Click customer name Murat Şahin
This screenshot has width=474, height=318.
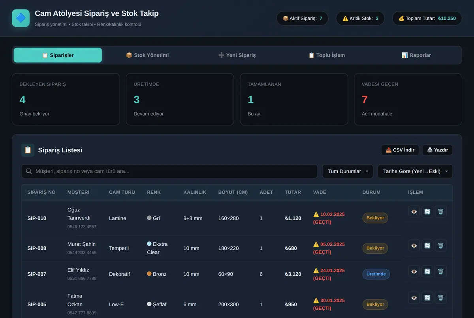tap(81, 244)
